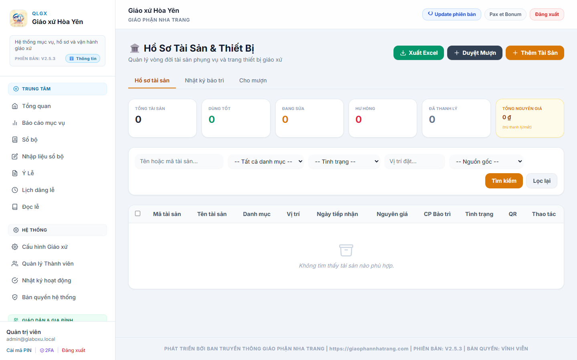Click the Thêm Tài Sản button
The width and height of the screenshot is (577, 360).
[x=535, y=53]
